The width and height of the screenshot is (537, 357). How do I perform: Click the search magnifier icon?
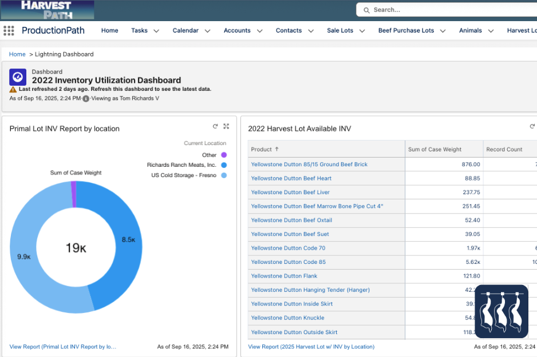point(366,10)
